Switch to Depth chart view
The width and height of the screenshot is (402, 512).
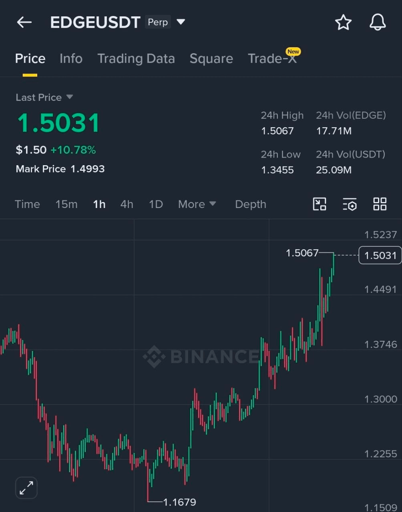click(x=251, y=204)
